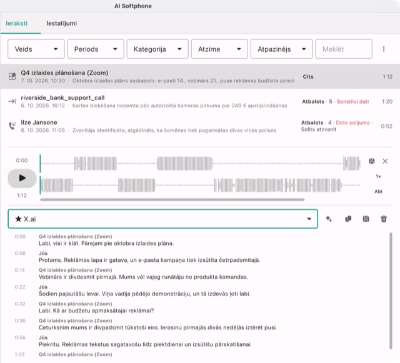Delete the transcript with the trash icon

point(384,219)
